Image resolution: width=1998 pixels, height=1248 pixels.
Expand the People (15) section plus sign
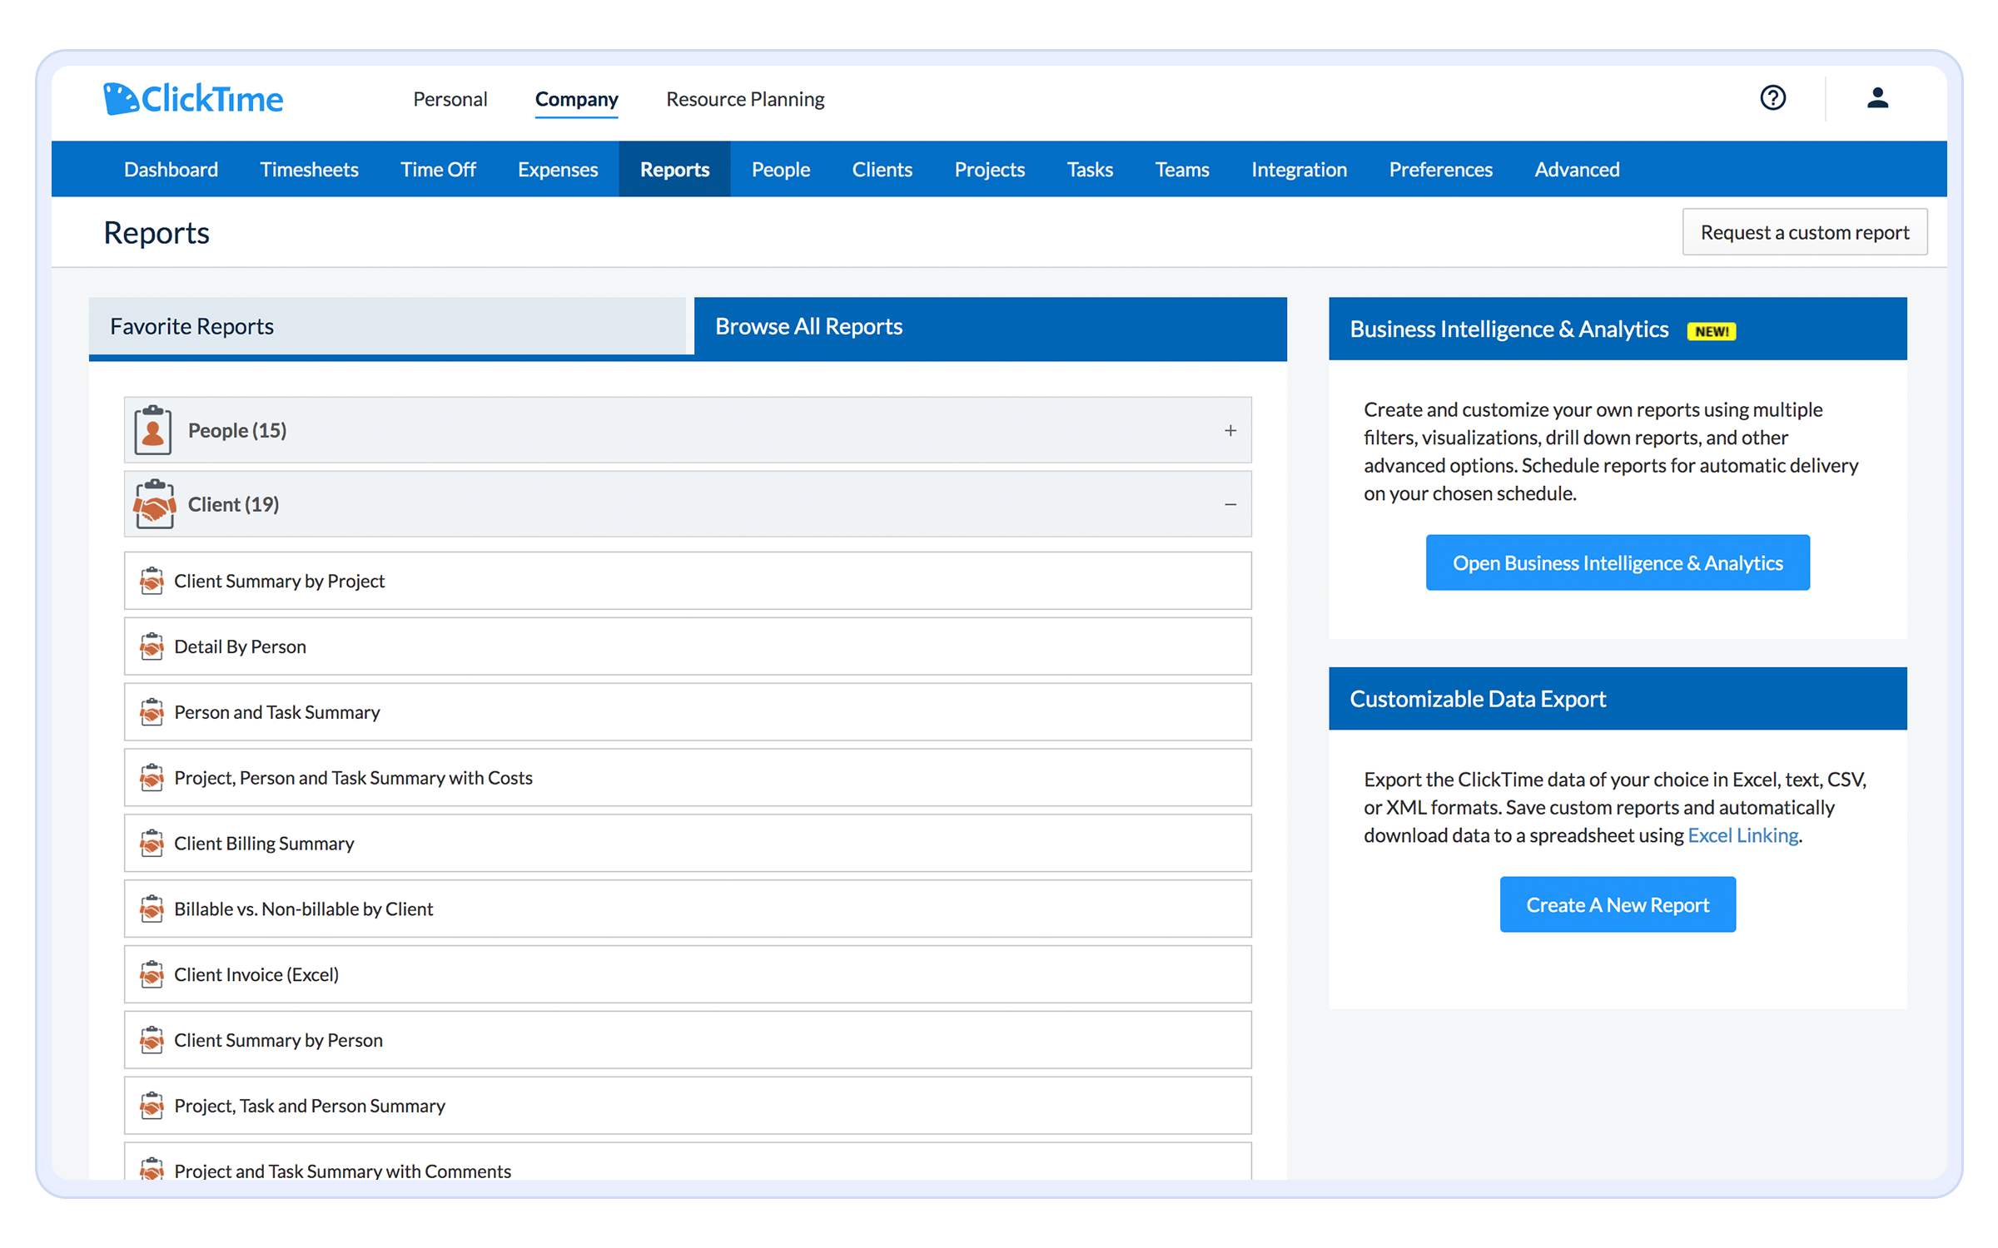pyautogui.click(x=1230, y=430)
